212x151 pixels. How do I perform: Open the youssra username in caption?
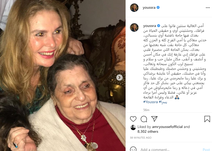[150, 26]
